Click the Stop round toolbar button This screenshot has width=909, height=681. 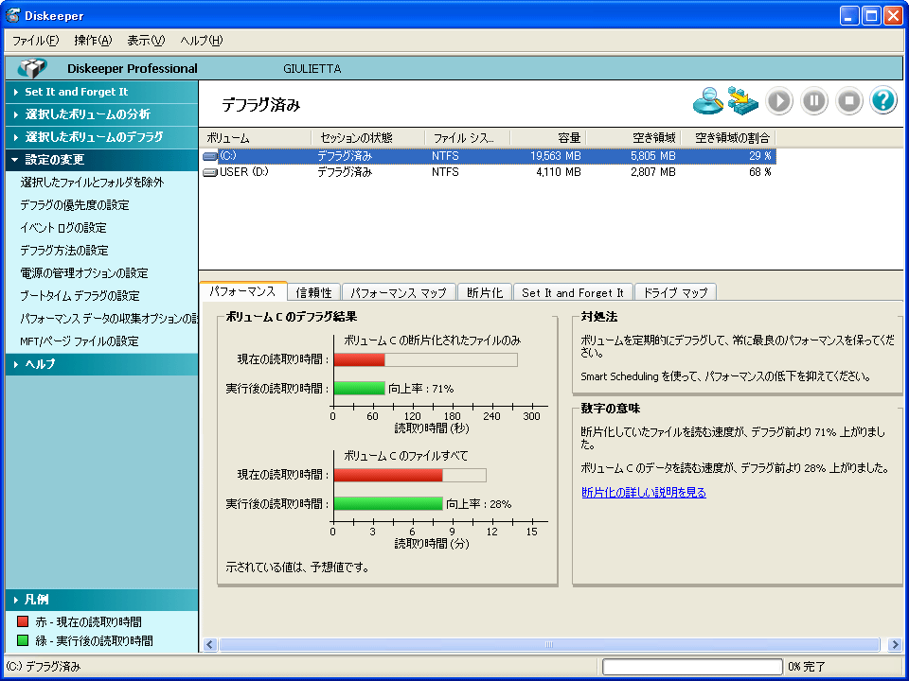tap(849, 101)
